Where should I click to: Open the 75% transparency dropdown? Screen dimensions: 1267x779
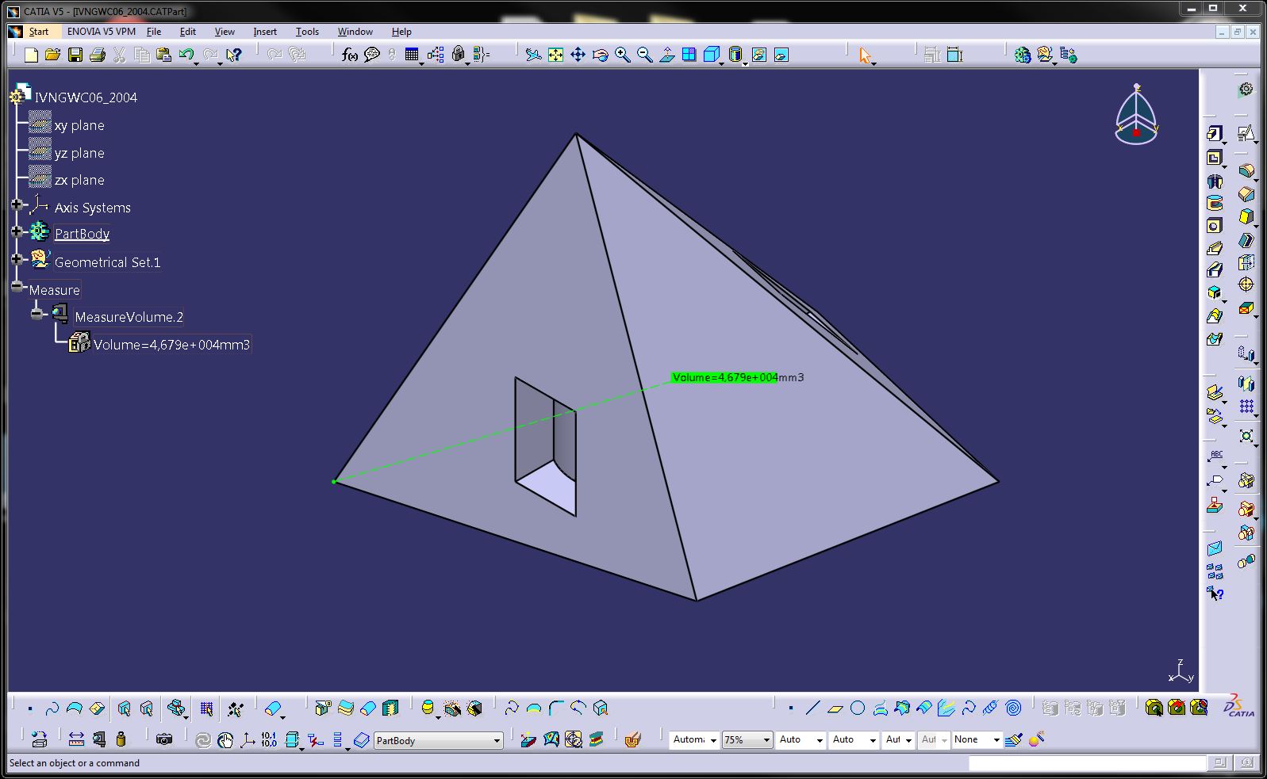click(x=766, y=740)
